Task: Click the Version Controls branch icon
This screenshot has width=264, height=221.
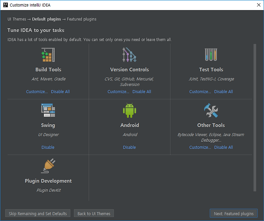Action: click(129, 55)
